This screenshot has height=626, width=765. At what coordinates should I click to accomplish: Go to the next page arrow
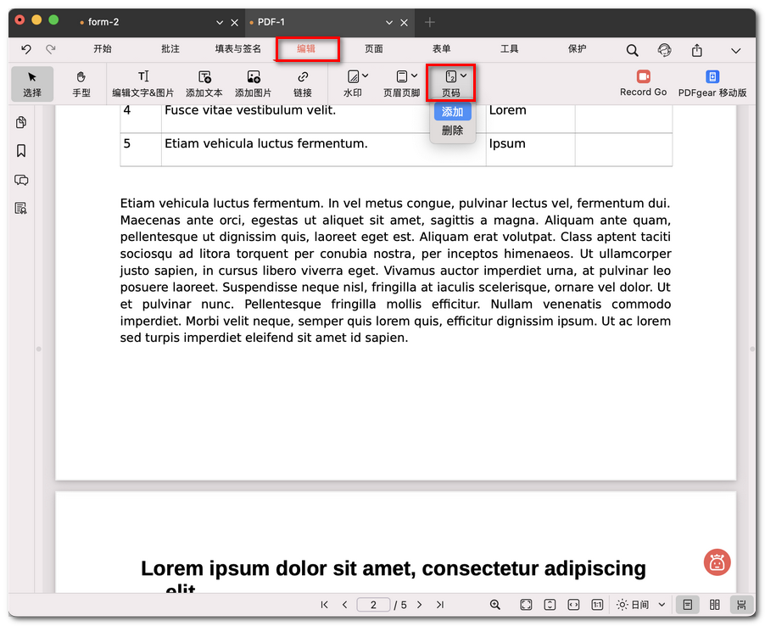pos(419,605)
